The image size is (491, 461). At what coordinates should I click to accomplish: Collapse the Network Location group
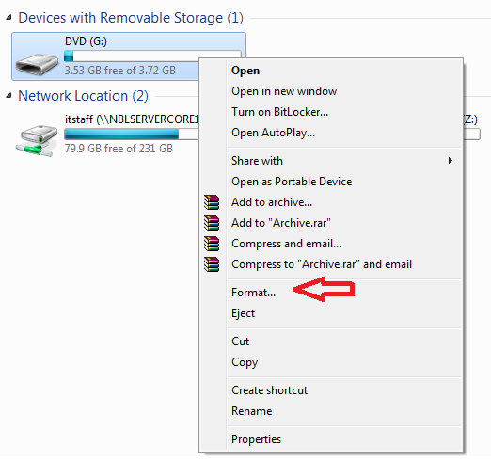click(x=9, y=95)
